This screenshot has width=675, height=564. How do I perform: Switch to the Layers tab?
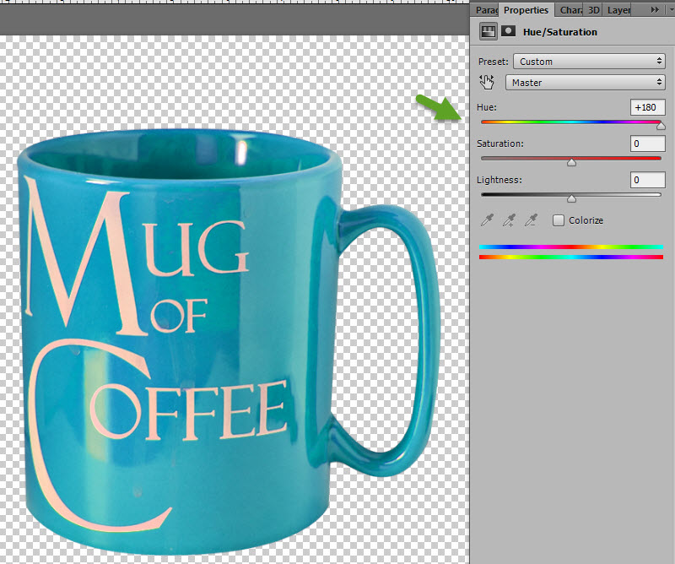click(x=618, y=10)
